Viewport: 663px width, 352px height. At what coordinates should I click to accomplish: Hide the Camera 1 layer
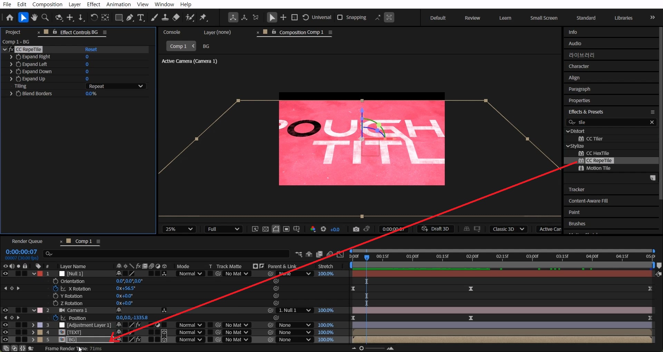click(5, 310)
